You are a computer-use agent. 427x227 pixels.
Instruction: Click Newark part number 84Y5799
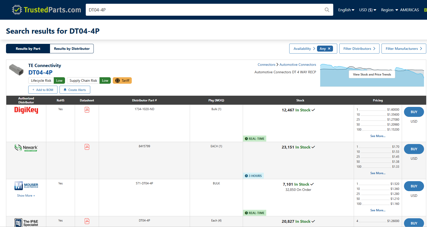point(144,146)
